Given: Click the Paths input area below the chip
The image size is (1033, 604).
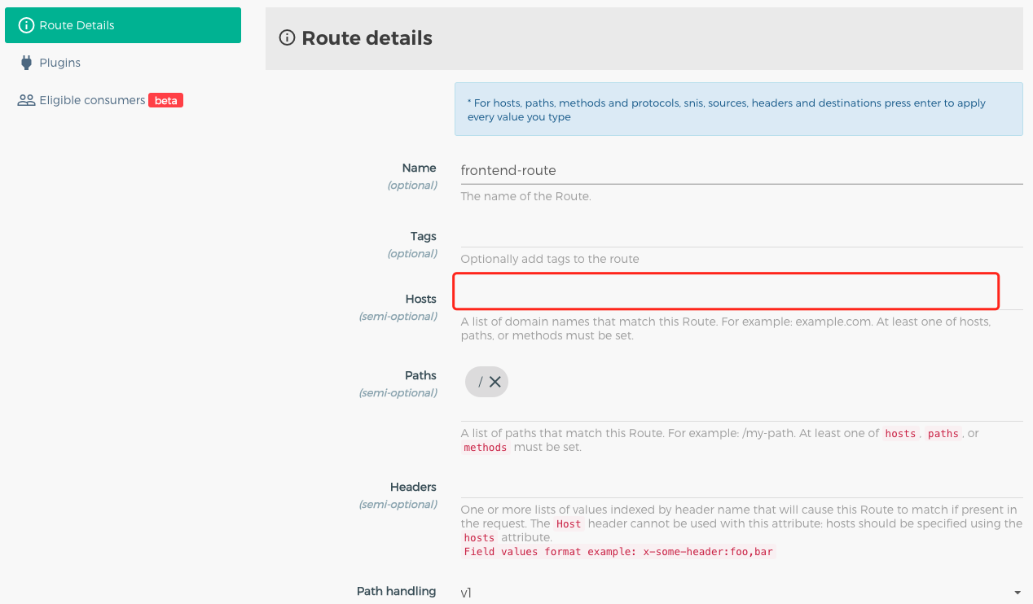Looking at the screenshot, I should (741, 411).
